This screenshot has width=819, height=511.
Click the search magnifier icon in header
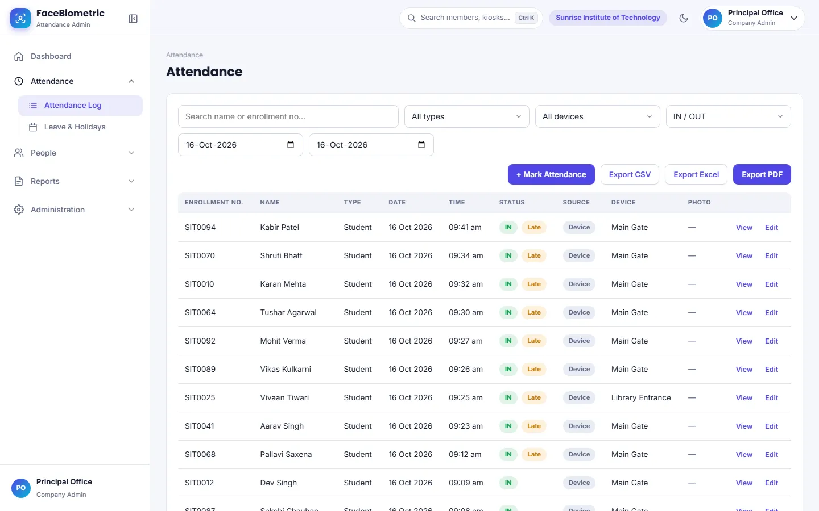pos(411,18)
